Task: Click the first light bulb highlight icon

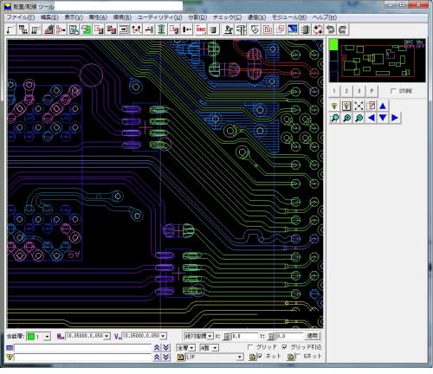Action: pyautogui.click(x=335, y=106)
